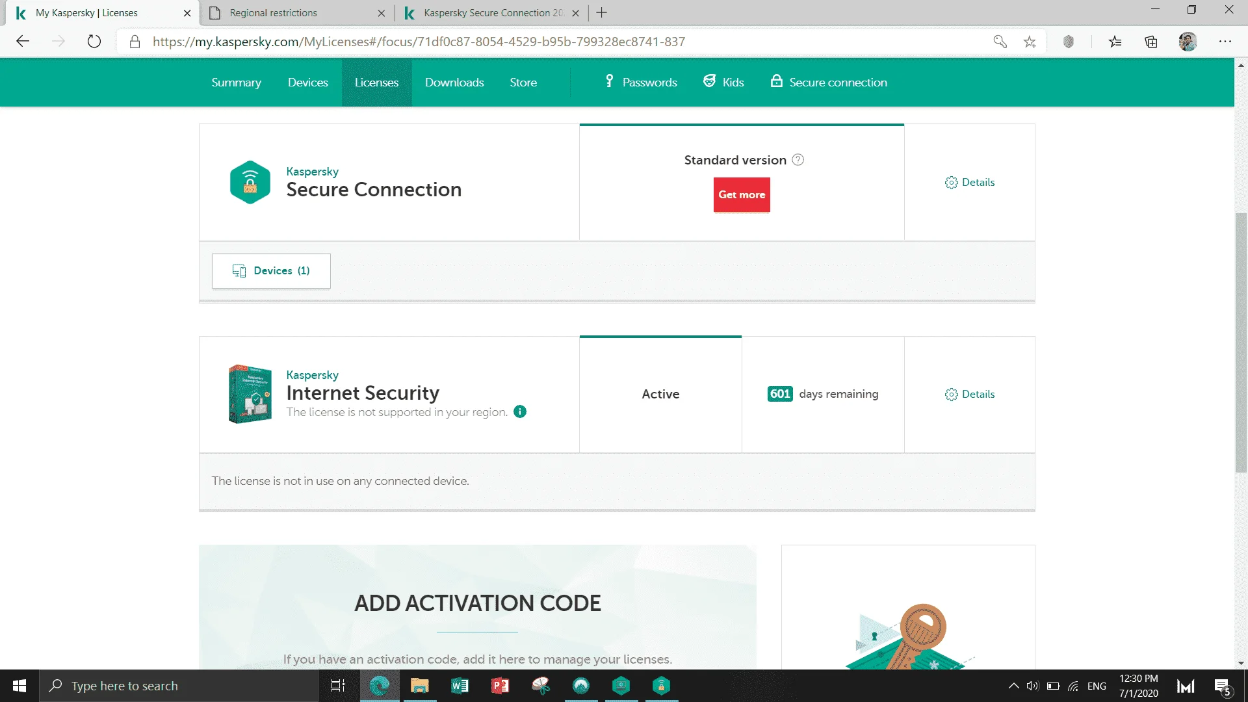Open File Explorer from taskbar
1248x702 pixels.
pos(420,686)
